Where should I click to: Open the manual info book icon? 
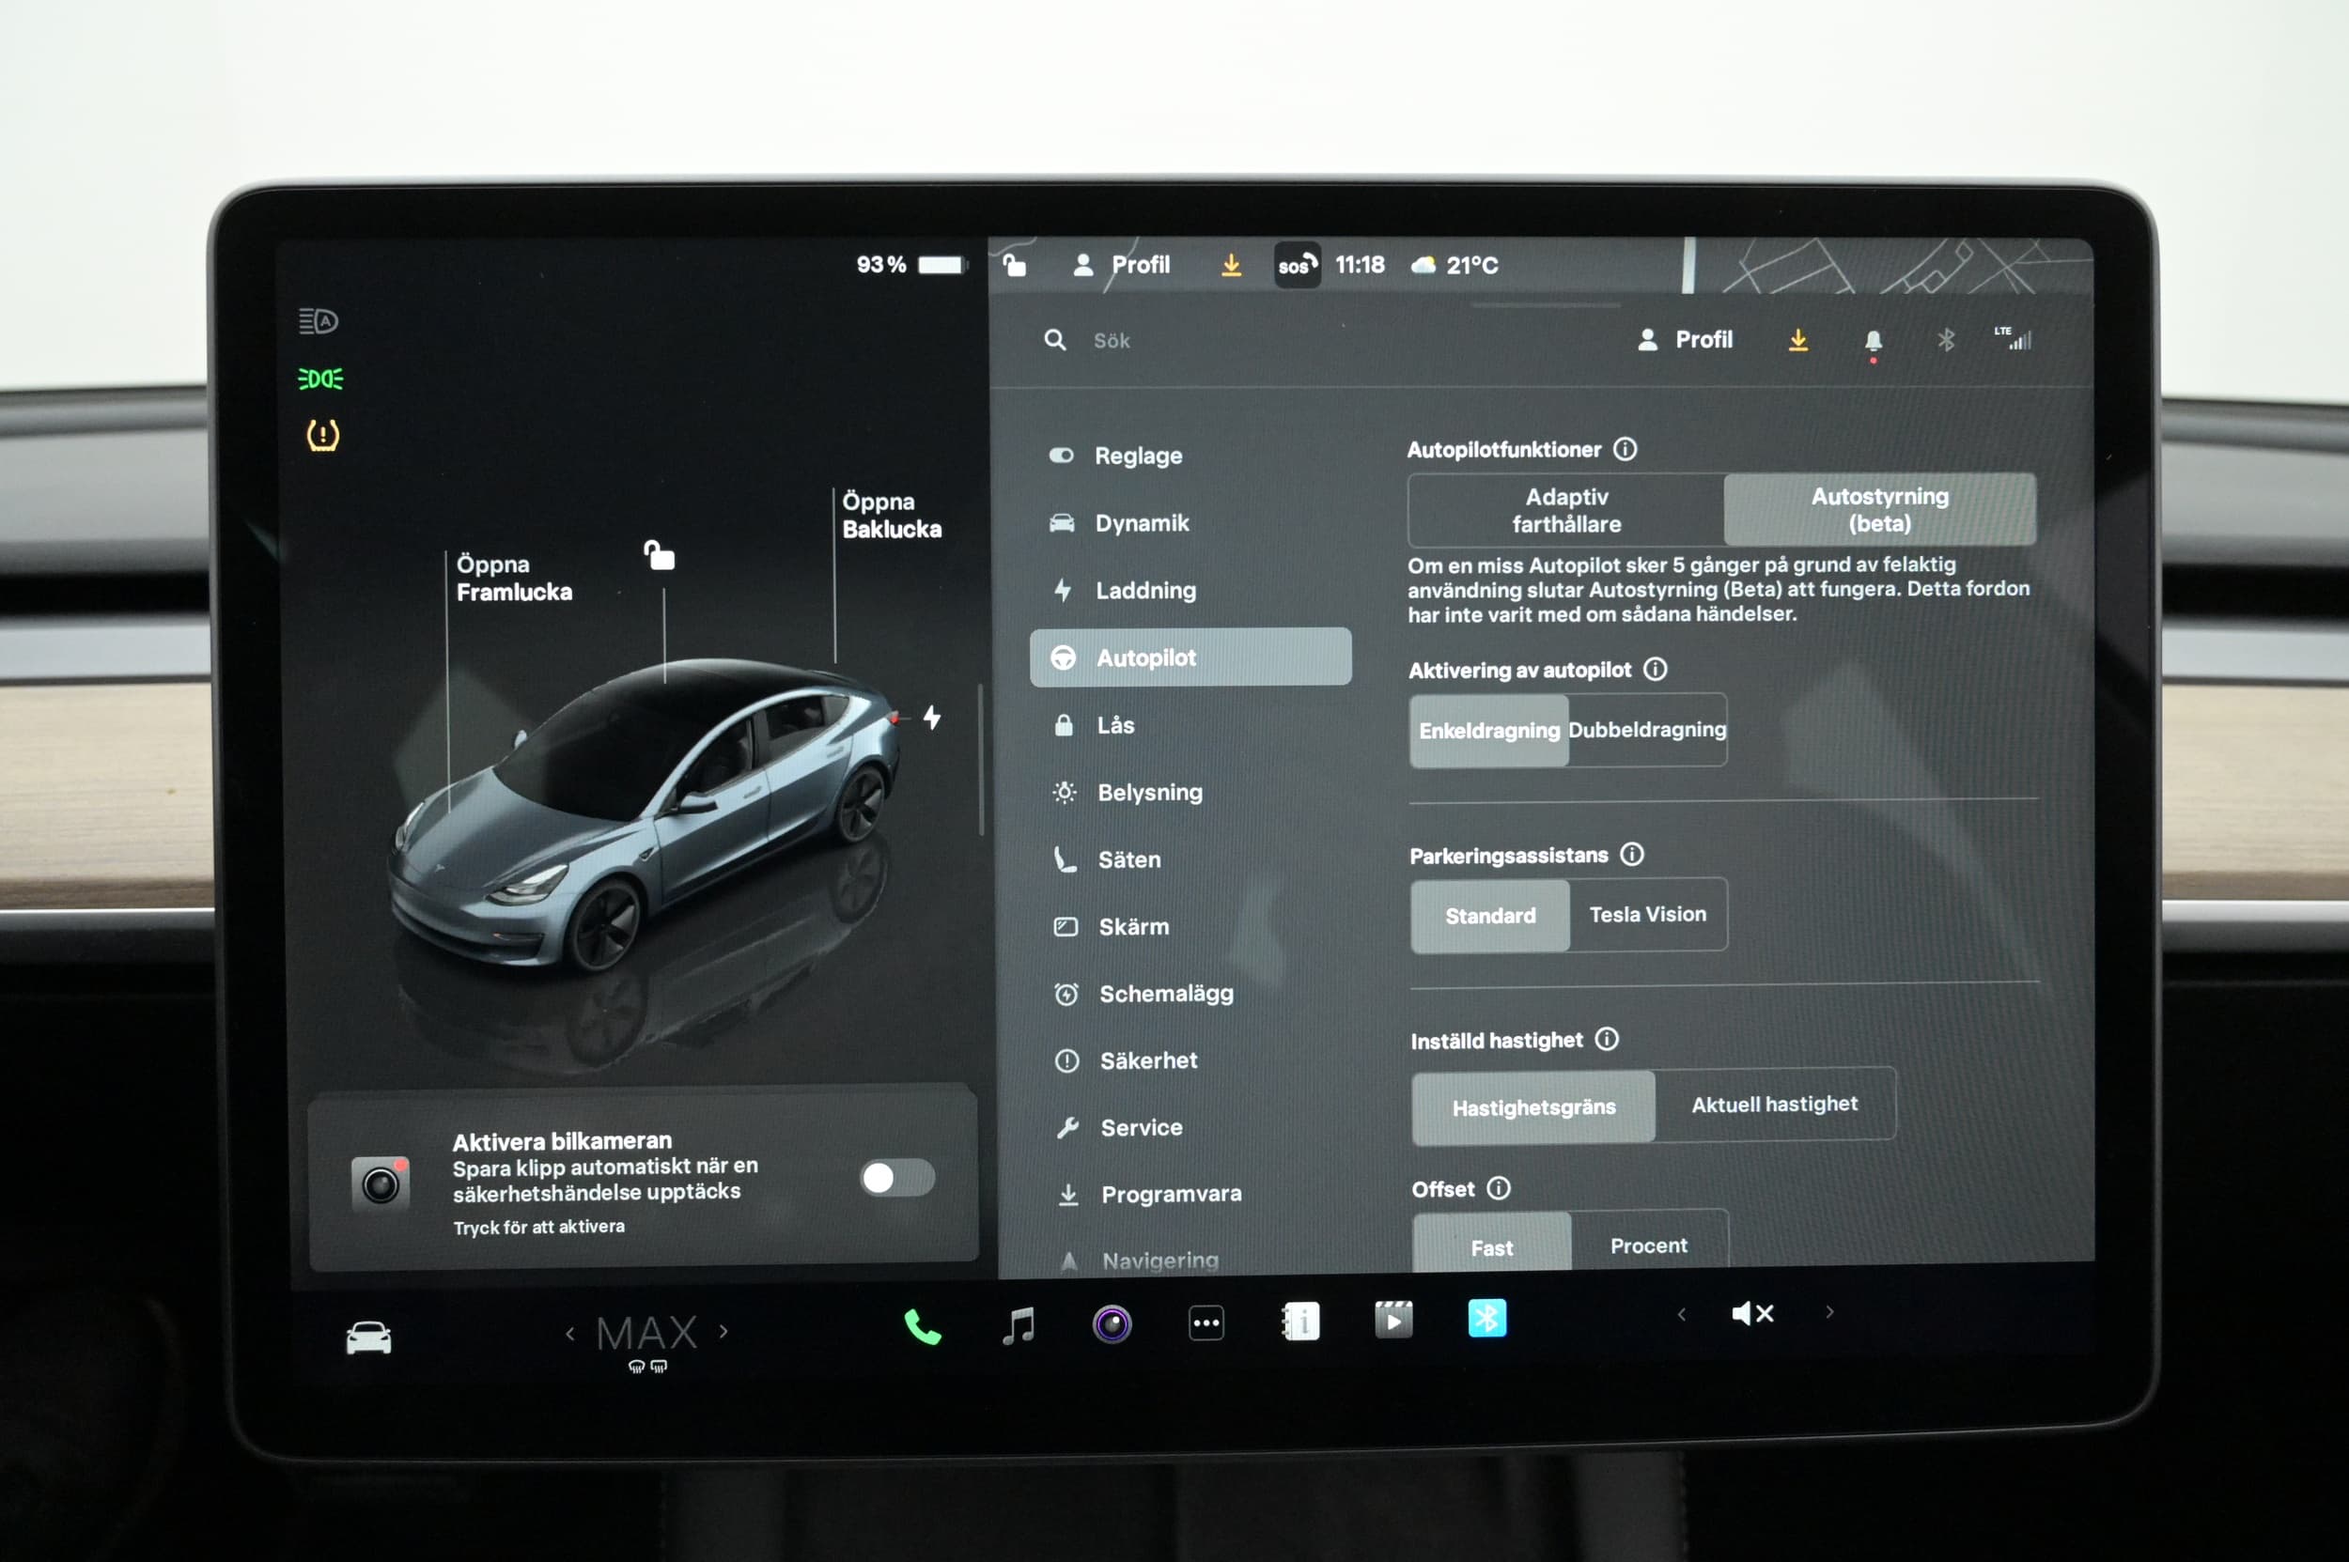[x=1300, y=1322]
